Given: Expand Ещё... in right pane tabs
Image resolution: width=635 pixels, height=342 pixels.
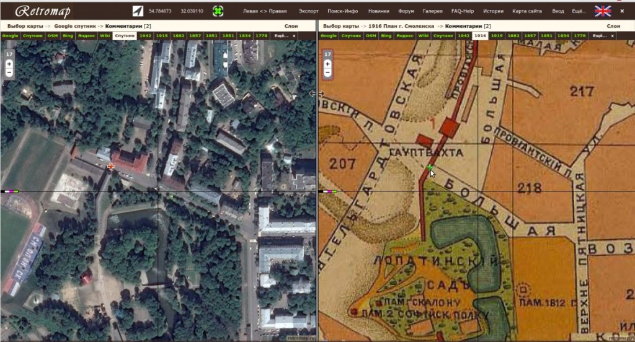Looking at the screenshot, I should [600, 35].
